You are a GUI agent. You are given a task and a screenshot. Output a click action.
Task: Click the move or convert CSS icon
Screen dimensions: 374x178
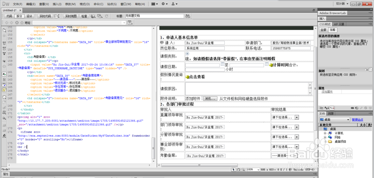[x=4, y=118]
